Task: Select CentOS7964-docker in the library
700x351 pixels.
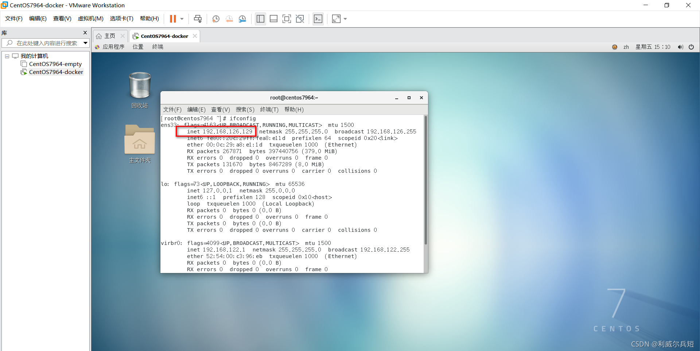Action: [x=56, y=72]
